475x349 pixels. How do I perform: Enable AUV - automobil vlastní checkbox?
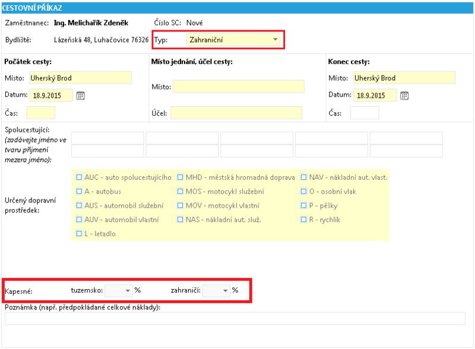point(79,220)
